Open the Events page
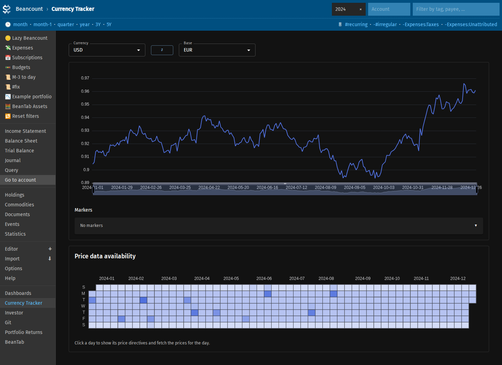 (28, 224)
